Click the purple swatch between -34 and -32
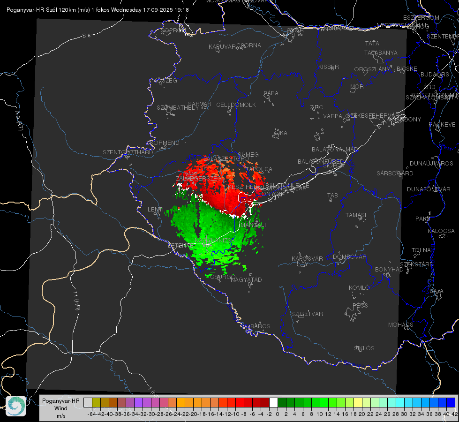The height and width of the screenshot is (422, 459). pyautogui.click(x=138, y=402)
